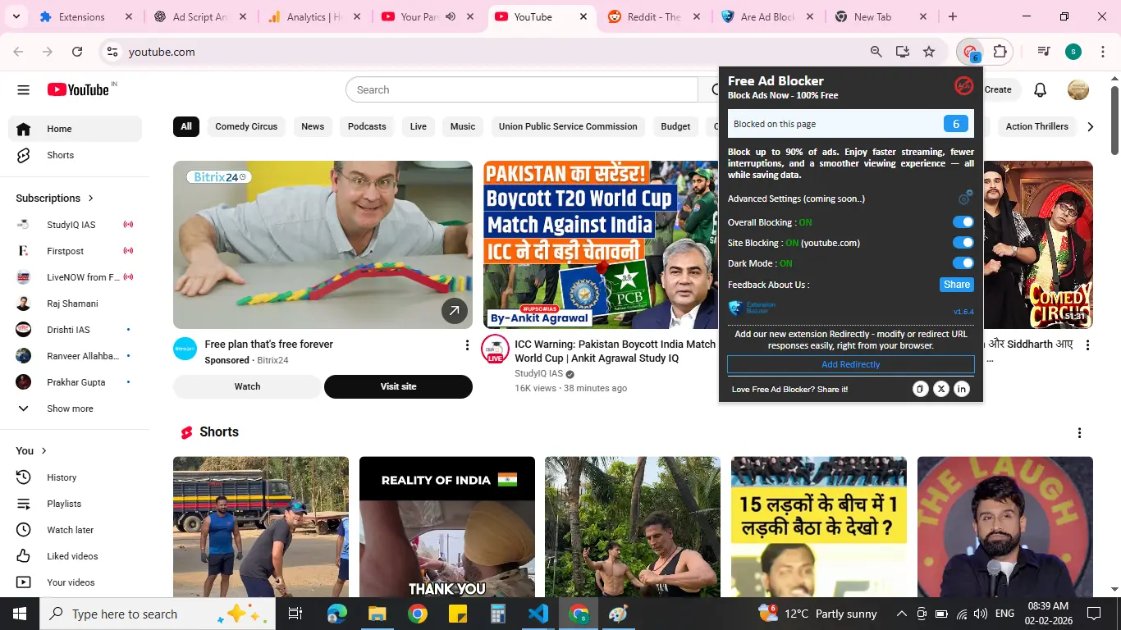Select the Comedy Circus filter chip
1121x630 pixels.
tap(246, 126)
